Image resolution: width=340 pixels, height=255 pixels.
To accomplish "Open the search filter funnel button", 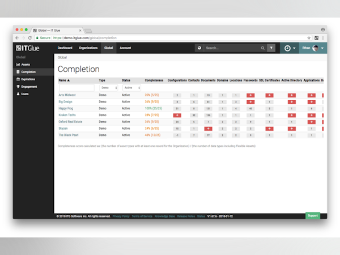I will click(271, 48).
